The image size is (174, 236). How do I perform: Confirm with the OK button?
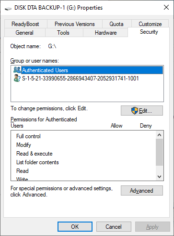tap(75, 227)
